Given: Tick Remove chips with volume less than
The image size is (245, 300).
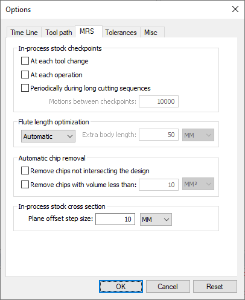Looking at the screenshot, I should [x=25, y=185].
